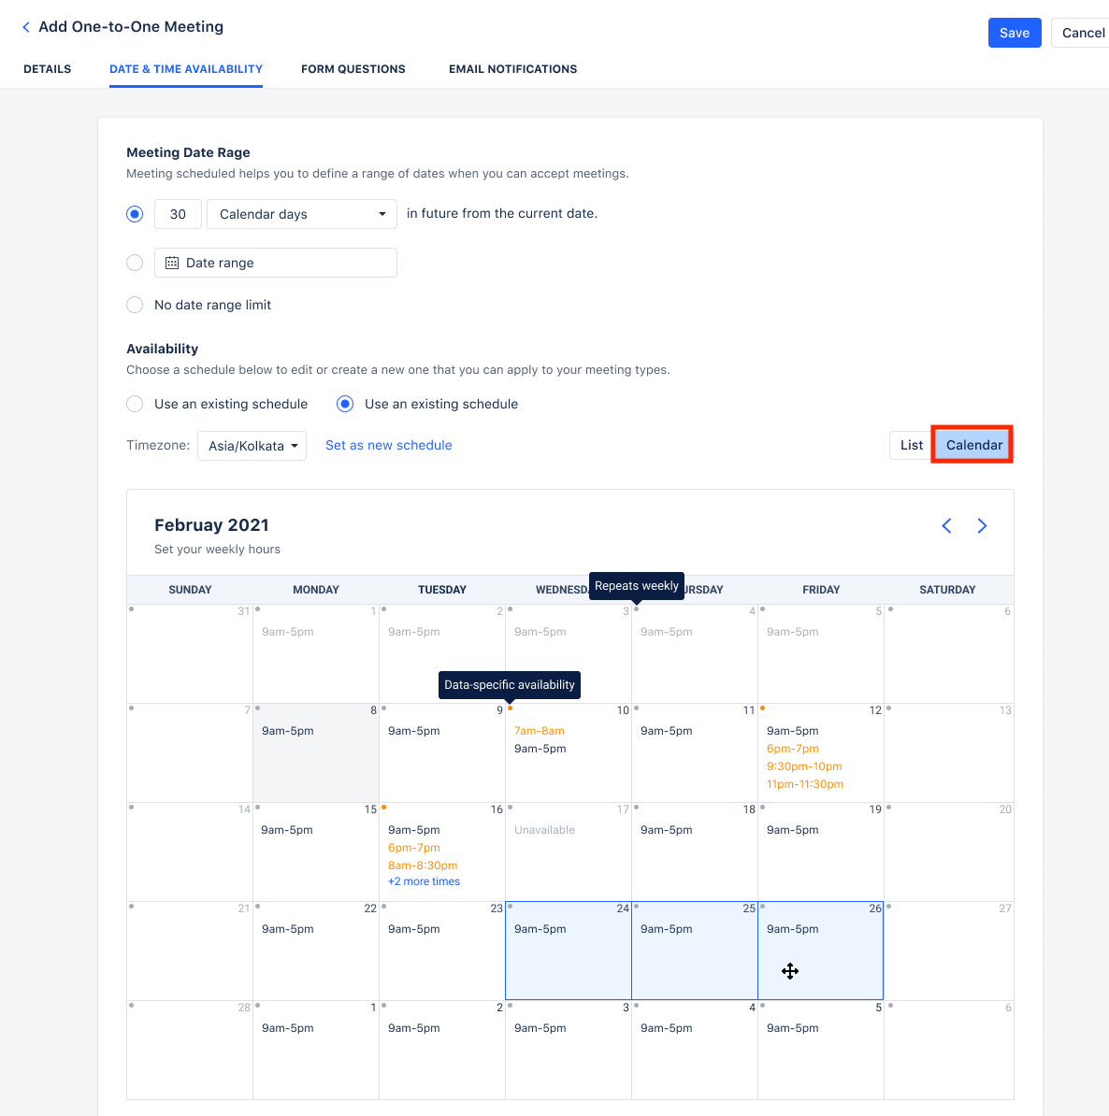Click the Date range input field
This screenshot has width=1109, height=1116.
coord(276,263)
